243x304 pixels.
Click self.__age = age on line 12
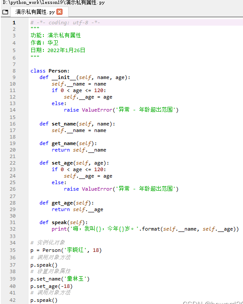[x=88, y=97]
